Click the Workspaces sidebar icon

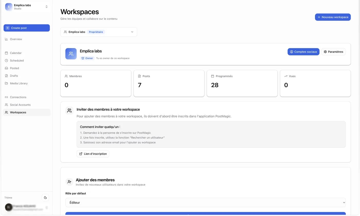[6, 112]
